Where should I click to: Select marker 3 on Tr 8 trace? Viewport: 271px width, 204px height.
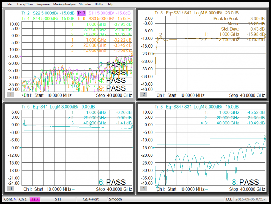[265, 137]
